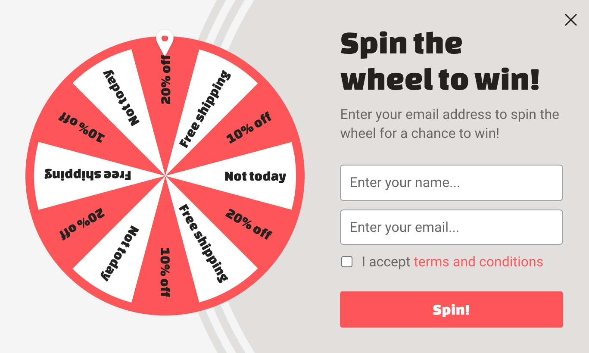Click the center hub of the wheel
This screenshot has height=353, width=589.
point(165,176)
